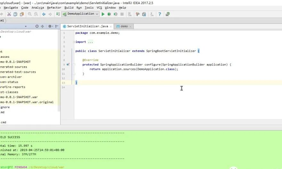
Task: Click the last toolbar icon after Help
Action: (168, 14)
